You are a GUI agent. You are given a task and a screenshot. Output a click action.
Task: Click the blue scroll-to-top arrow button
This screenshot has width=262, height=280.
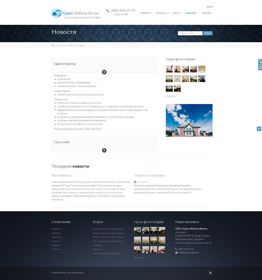pyautogui.click(x=259, y=129)
